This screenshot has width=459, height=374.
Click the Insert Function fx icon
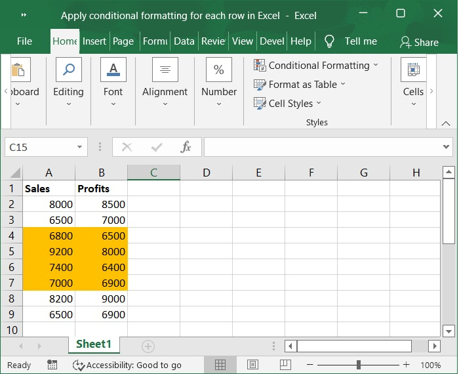(186, 147)
